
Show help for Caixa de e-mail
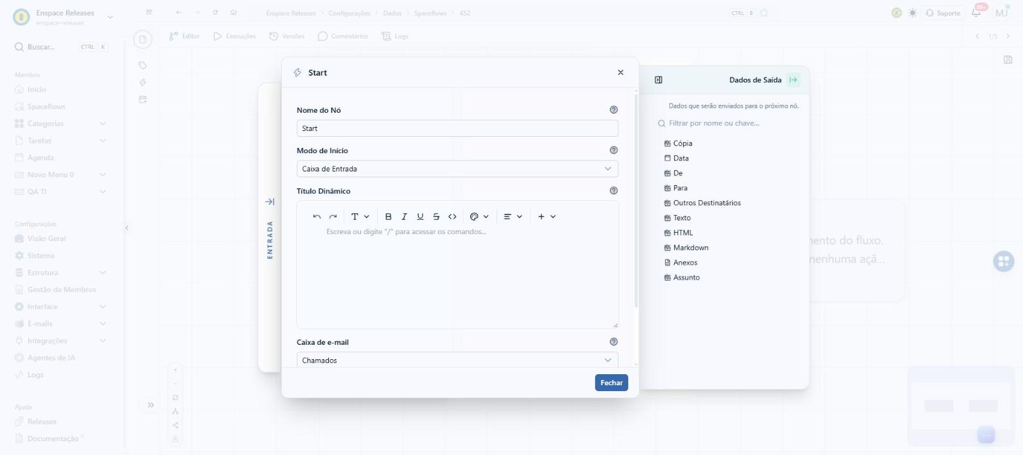613,342
